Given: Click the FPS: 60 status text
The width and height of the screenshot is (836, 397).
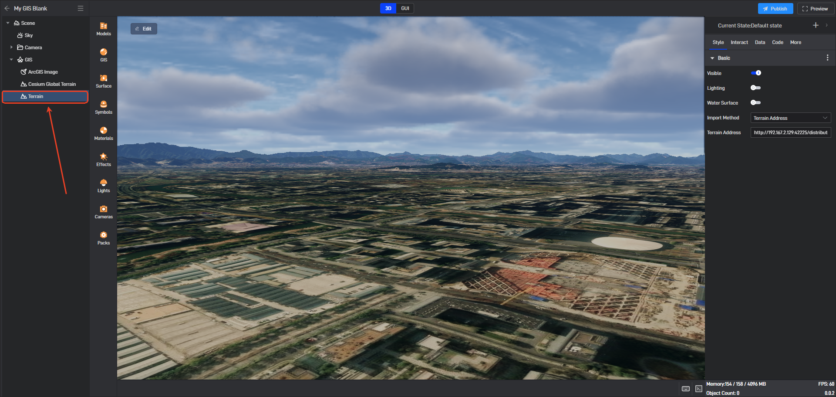Looking at the screenshot, I should pos(826,384).
